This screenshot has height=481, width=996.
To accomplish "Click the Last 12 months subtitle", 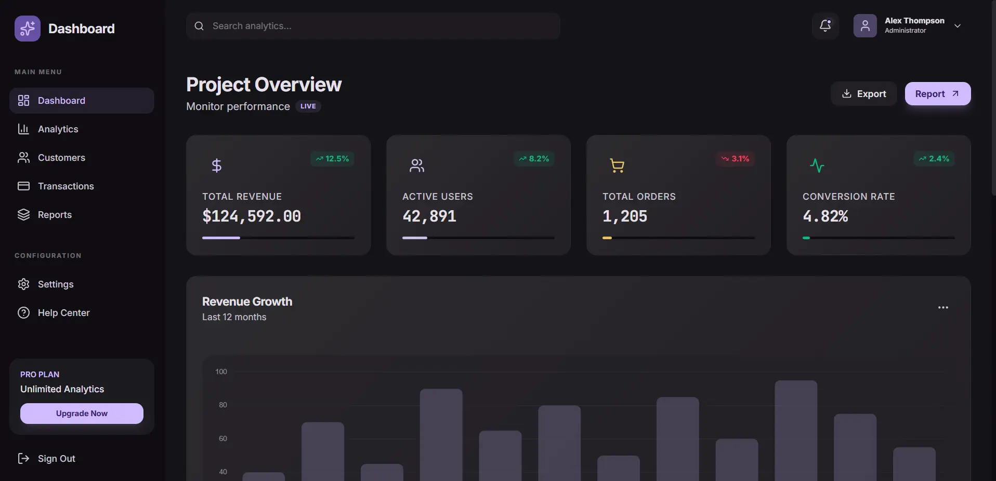I will (234, 317).
